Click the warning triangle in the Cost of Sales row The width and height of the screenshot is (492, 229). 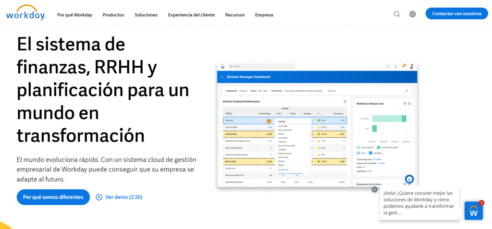[x=319, y=127]
